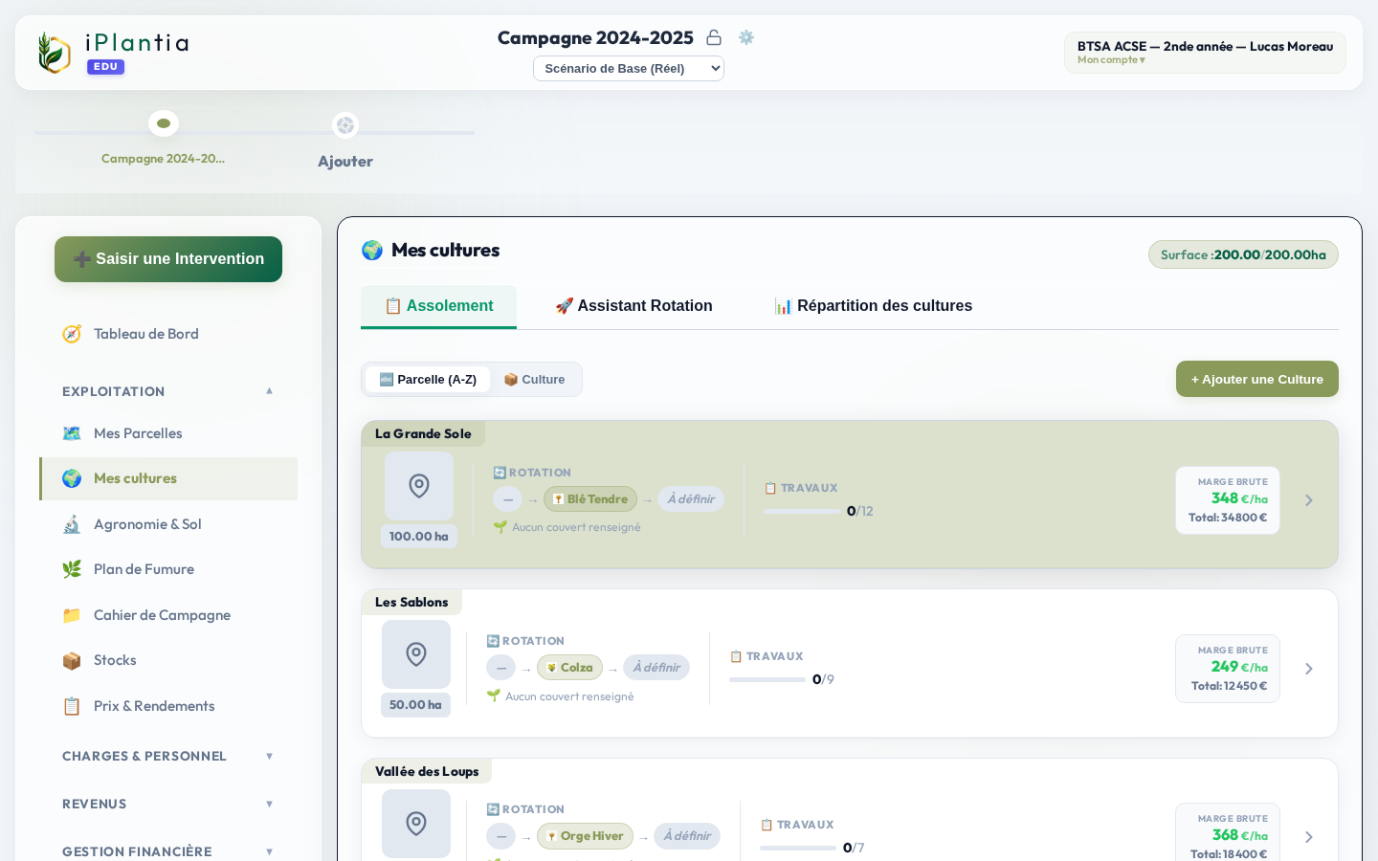Click Cahier de Campagne folder icon
The width and height of the screenshot is (1378, 861).
click(x=72, y=615)
